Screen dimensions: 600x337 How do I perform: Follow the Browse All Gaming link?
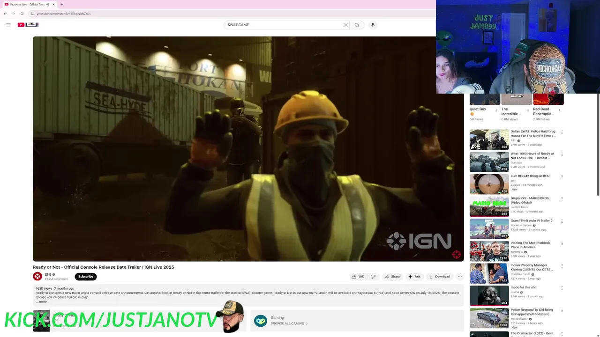tap(289, 323)
